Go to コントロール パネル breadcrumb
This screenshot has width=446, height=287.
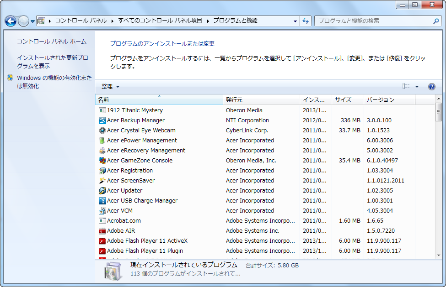81,21
